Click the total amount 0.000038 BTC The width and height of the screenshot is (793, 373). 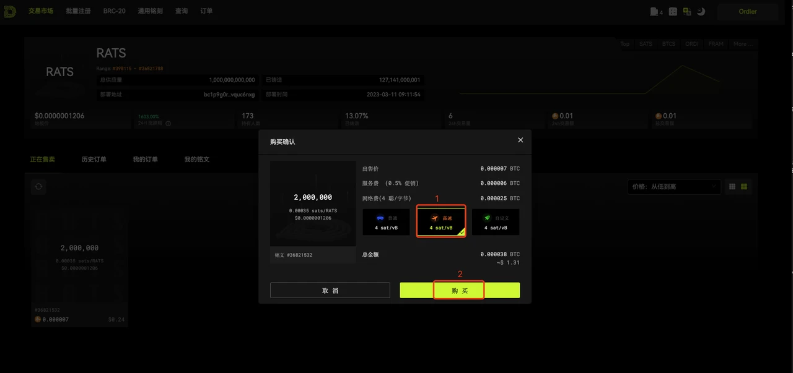(500, 254)
